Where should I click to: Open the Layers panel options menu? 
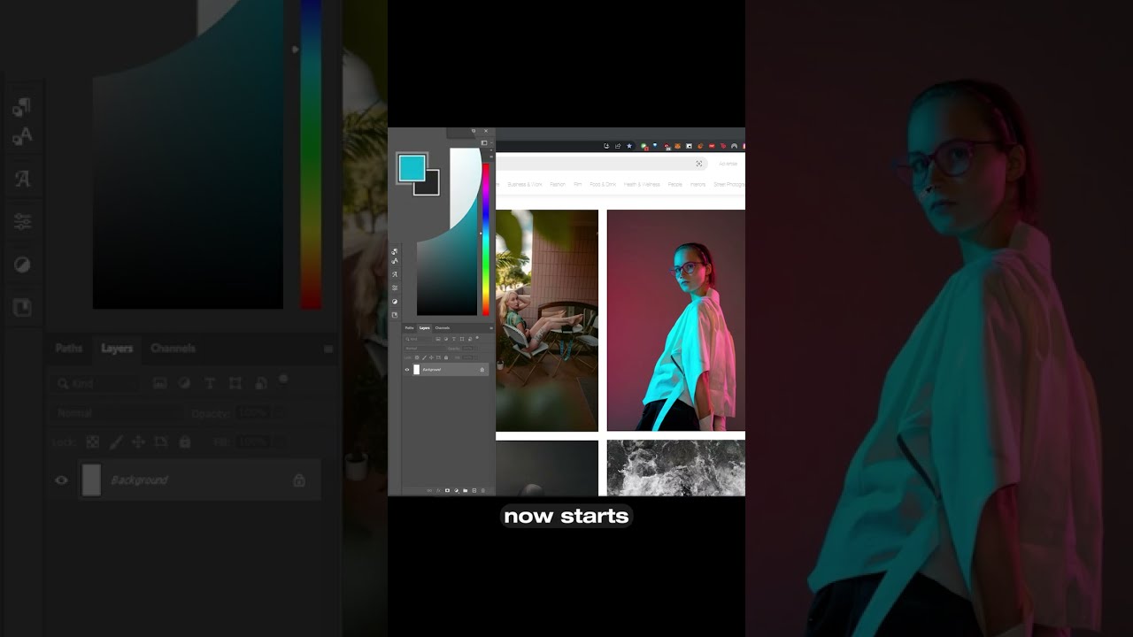click(x=490, y=328)
